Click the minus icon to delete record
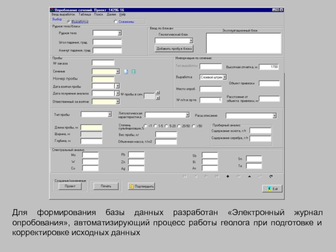336x252 pixels. pyautogui.click(x=239, y=176)
